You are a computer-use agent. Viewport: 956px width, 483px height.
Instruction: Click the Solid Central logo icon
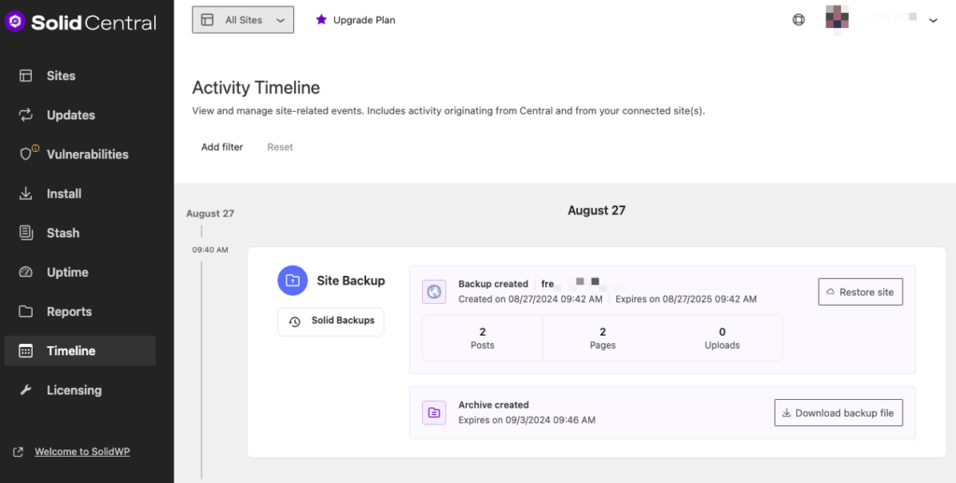click(15, 22)
